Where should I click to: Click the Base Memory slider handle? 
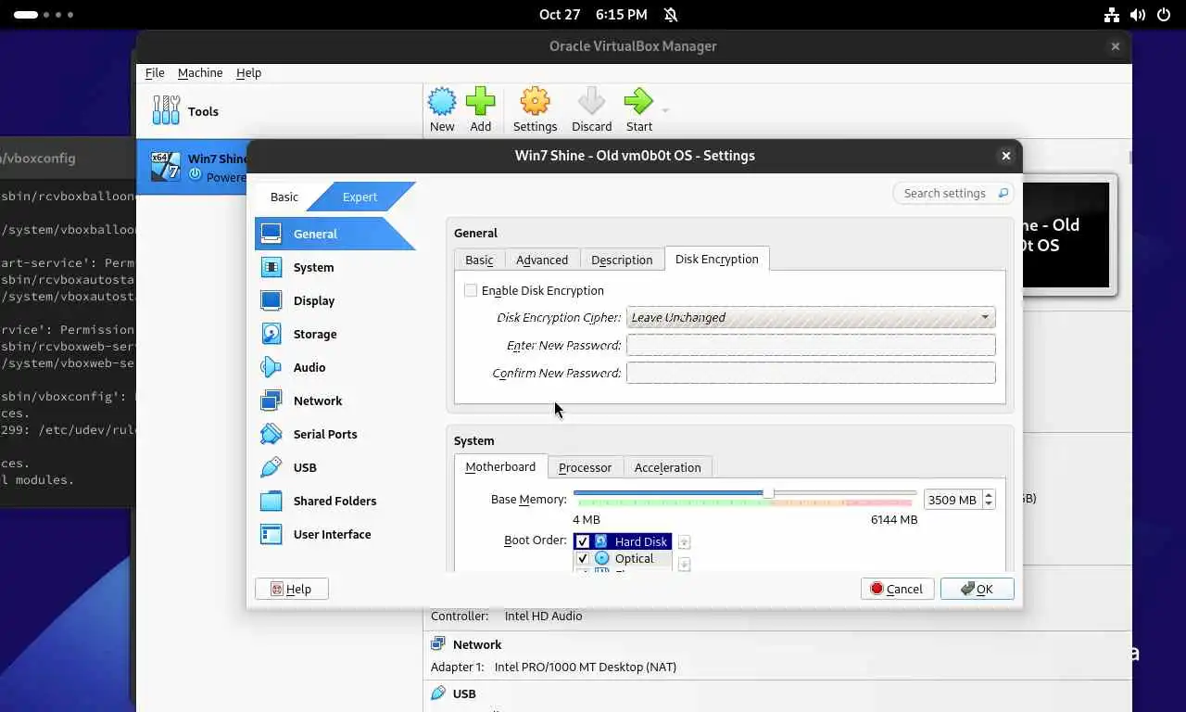click(x=768, y=493)
